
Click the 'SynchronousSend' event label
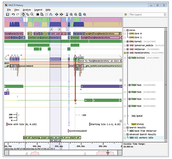78,131
